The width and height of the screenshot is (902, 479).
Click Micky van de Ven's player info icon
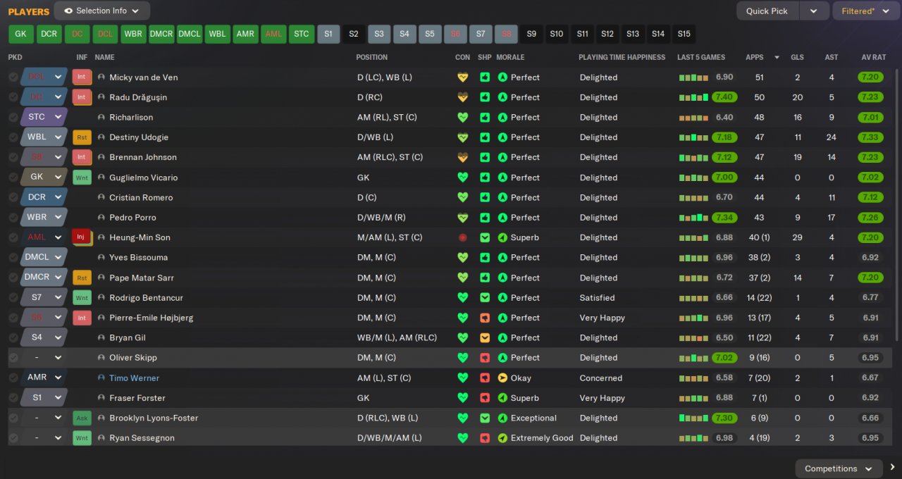(x=101, y=77)
